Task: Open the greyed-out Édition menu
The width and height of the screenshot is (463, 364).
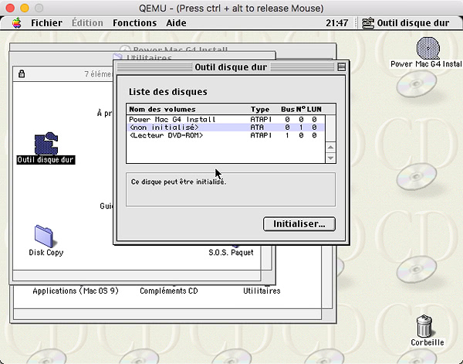Action: [87, 22]
